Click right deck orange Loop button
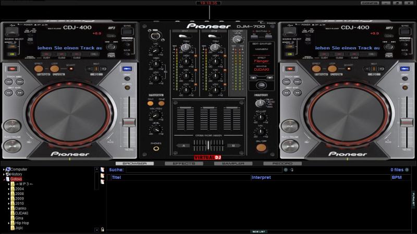This screenshot has width=417, height=234. pos(332,69)
